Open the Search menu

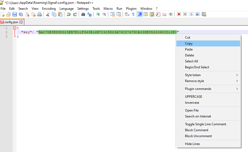tap(23, 9)
